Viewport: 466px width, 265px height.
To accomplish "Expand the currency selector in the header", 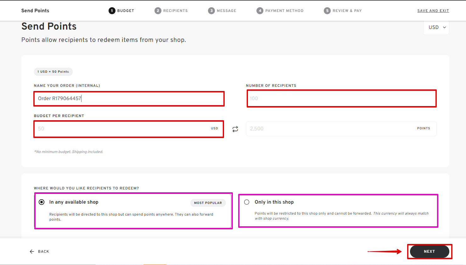I will tap(436, 27).
